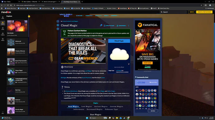
Task: Click the Fandom Search field
Action: [173, 12]
